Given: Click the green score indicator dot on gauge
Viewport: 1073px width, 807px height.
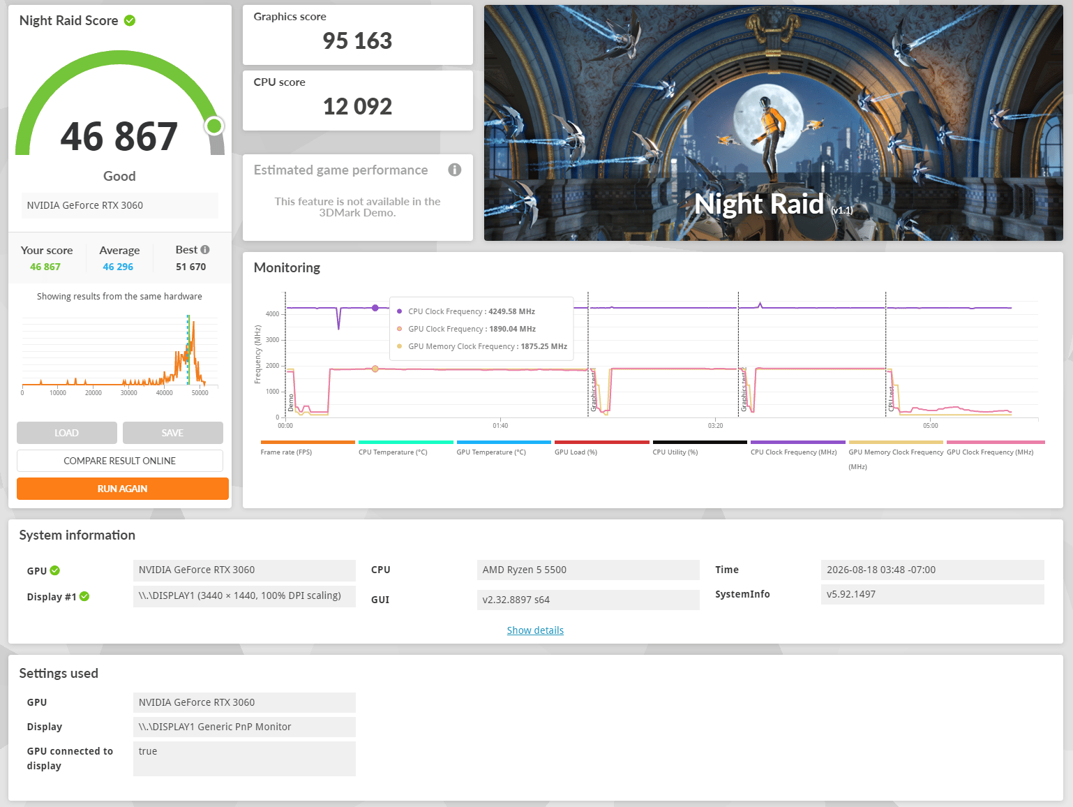Looking at the screenshot, I should [x=214, y=126].
